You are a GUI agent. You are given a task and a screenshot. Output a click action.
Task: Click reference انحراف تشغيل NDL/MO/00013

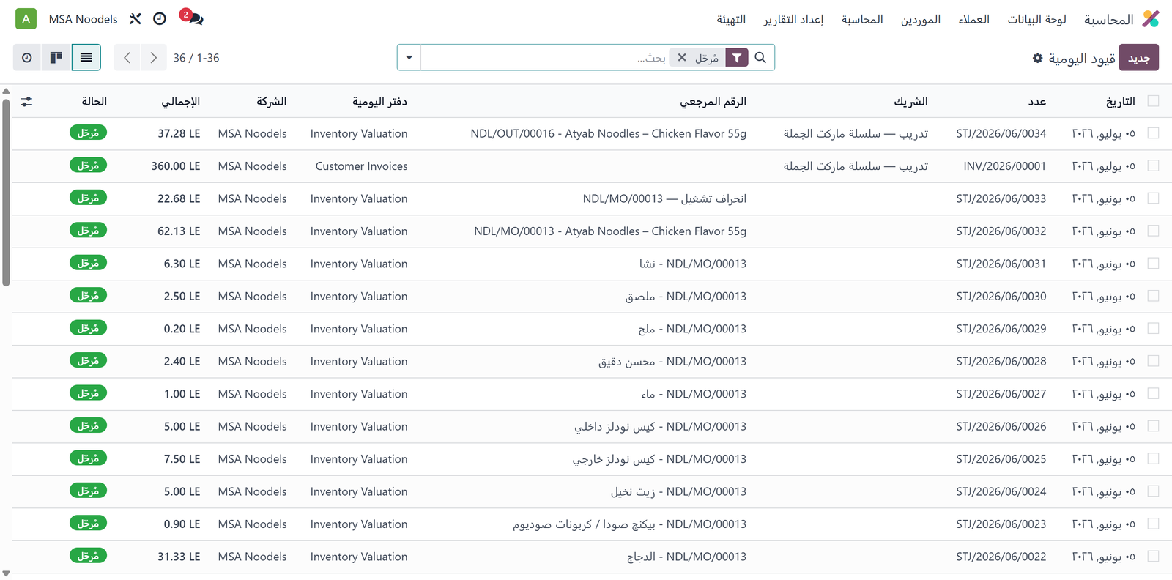click(x=664, y=198)
